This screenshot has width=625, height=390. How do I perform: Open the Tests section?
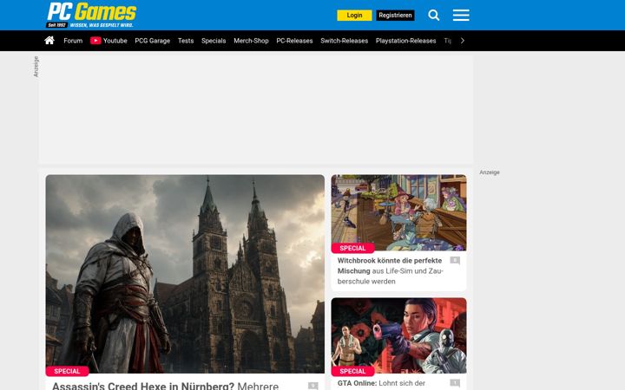coord(186,41)
